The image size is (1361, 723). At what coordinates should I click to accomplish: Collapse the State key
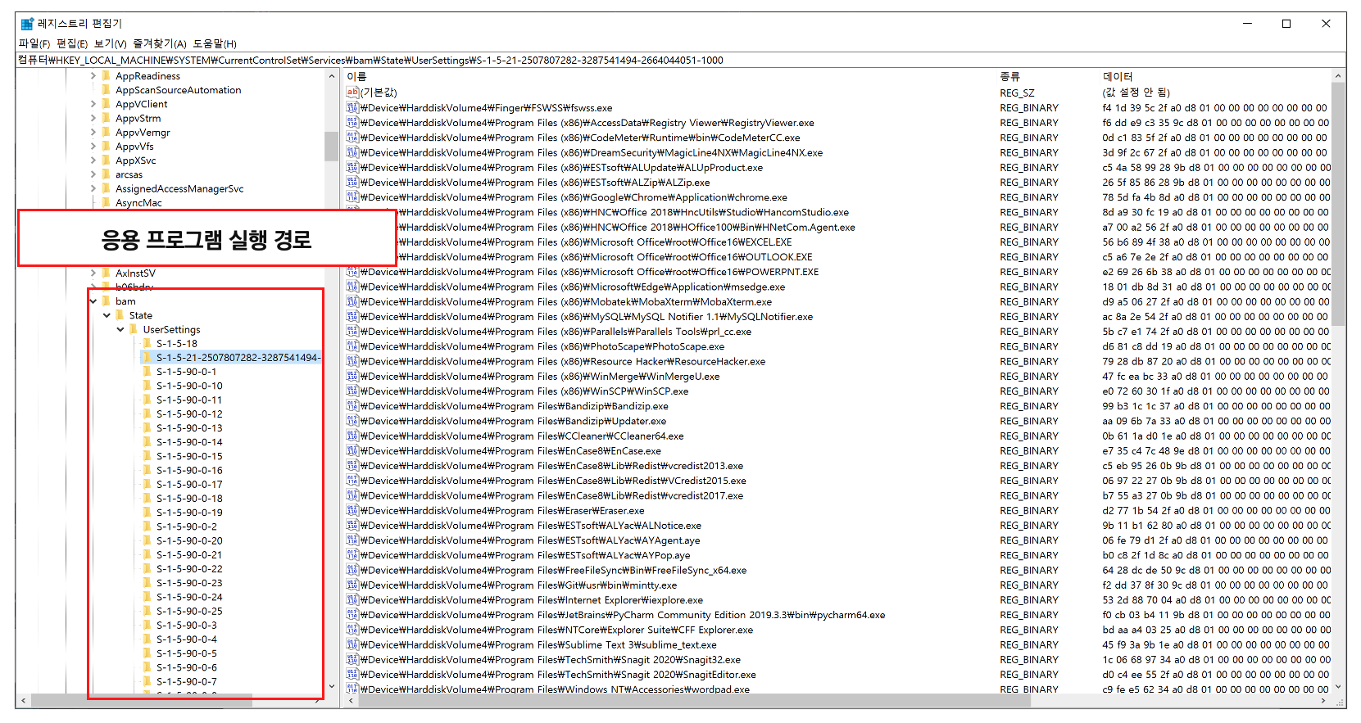(107, 315)
